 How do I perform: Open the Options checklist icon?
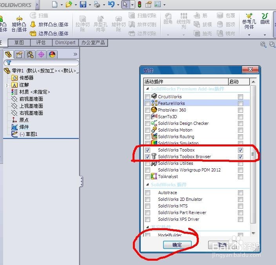158,4
